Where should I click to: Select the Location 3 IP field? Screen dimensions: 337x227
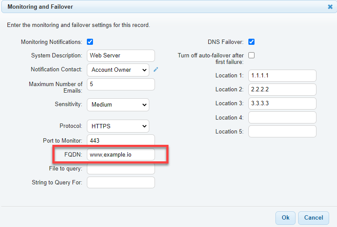coord(282,103)
